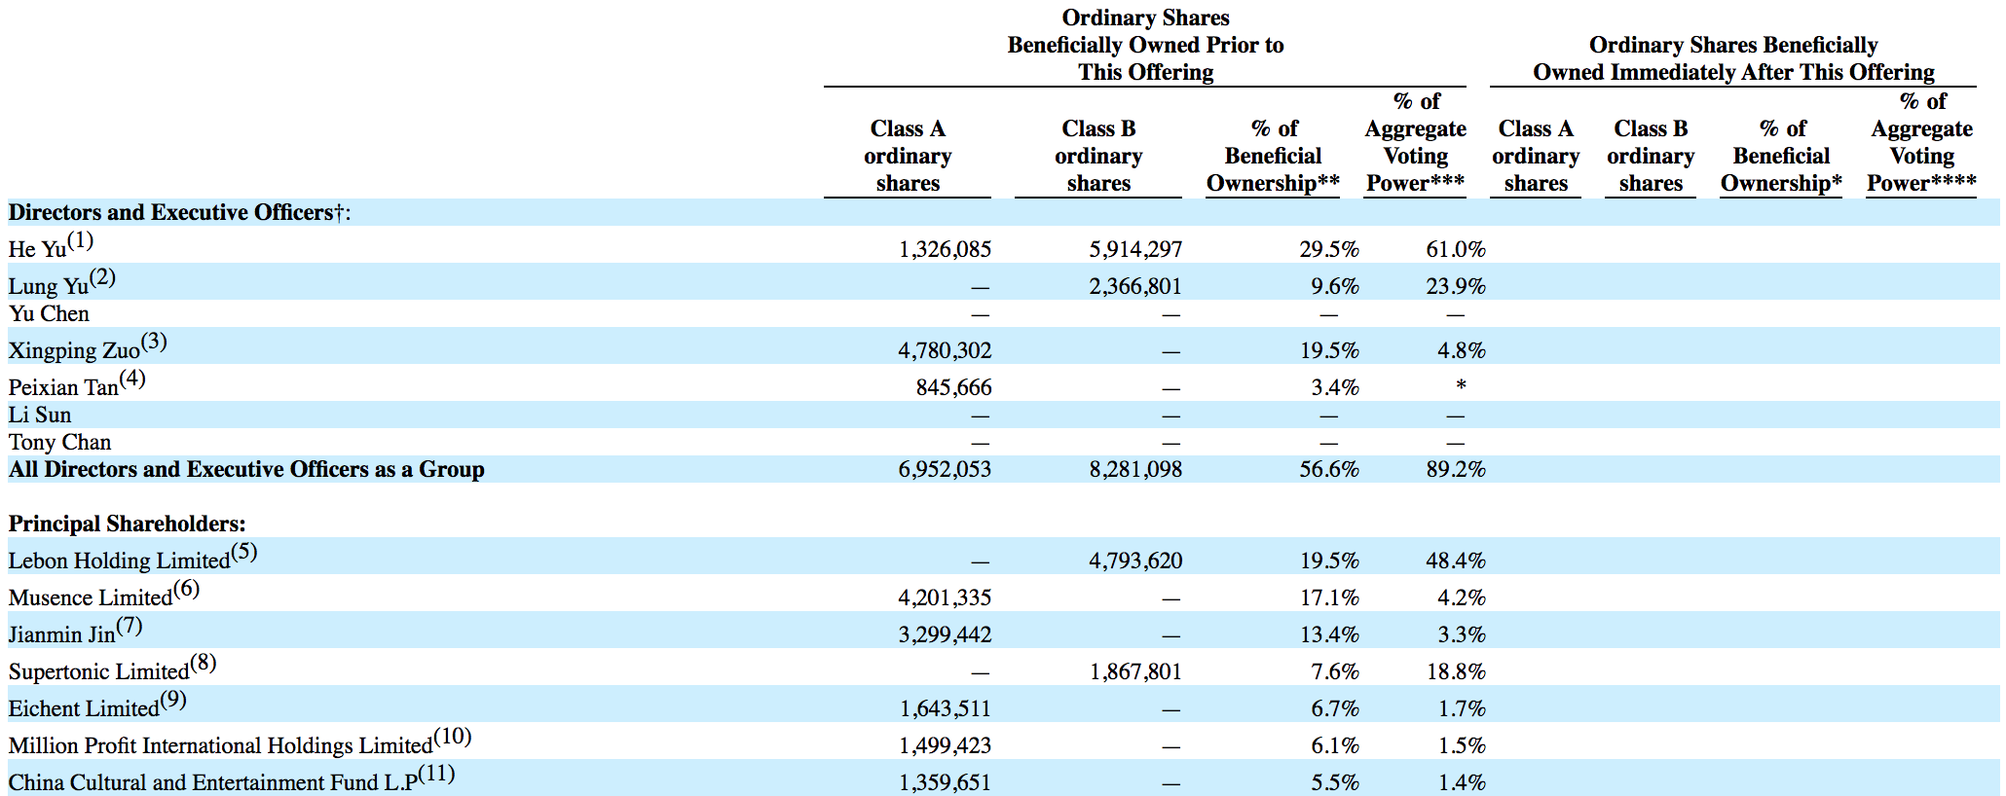This screenshot has width=2006, height=796.
Task: Click He Yu's beneficial ownership 29.5%
Action: [x=1329, y=249]
